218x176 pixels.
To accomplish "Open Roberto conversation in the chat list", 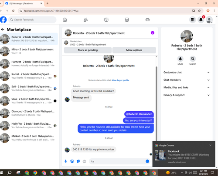I will click(29, 39).
